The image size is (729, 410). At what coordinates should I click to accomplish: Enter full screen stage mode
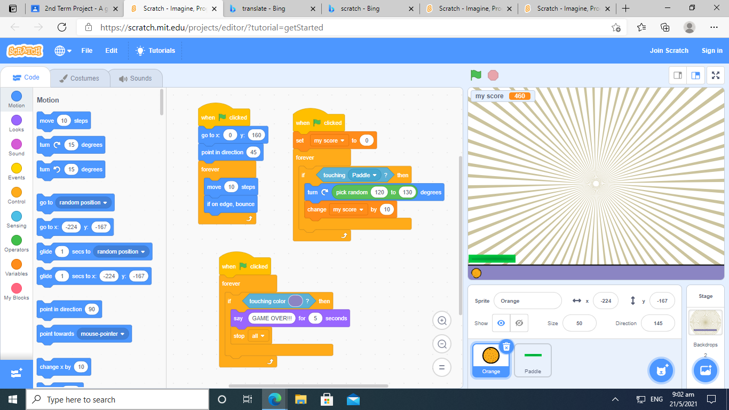coord(716,75)
